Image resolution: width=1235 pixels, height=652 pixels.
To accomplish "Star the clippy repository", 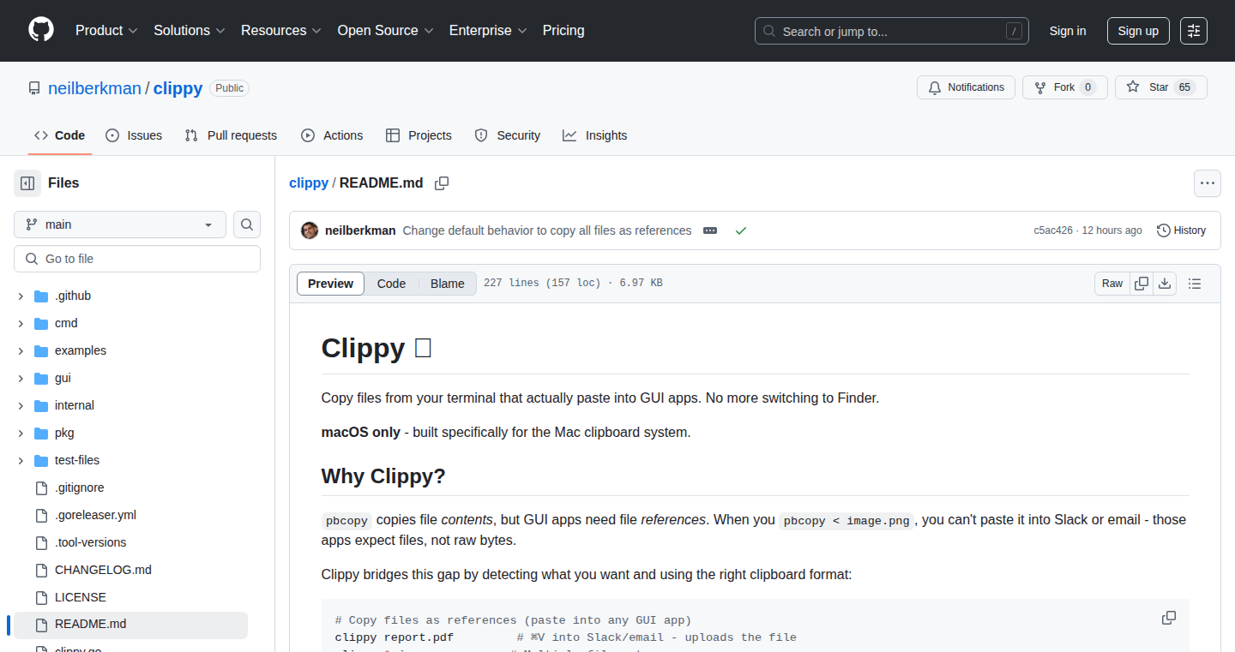I will tap(1161, 87).
